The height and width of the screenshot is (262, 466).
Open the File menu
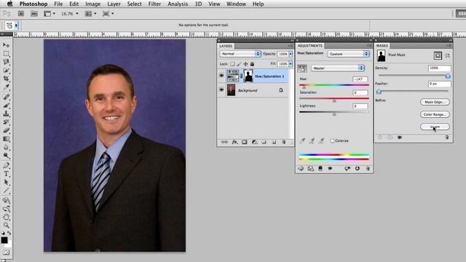point(58,4)
